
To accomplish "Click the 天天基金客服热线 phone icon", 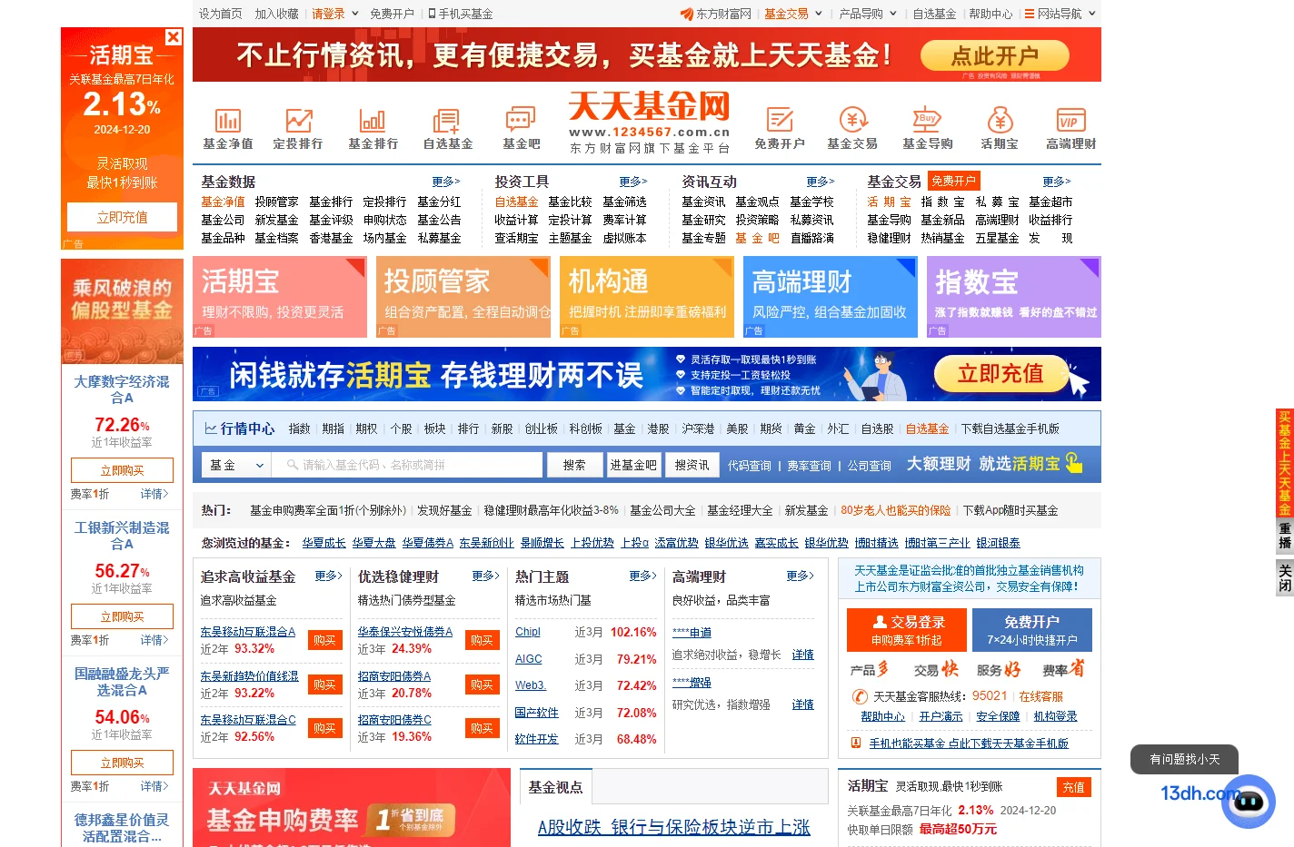I will tap(860, 696).
